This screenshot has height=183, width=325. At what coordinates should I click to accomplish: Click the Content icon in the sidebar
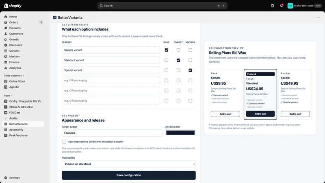pyautogui.click(x=6, y=50)
